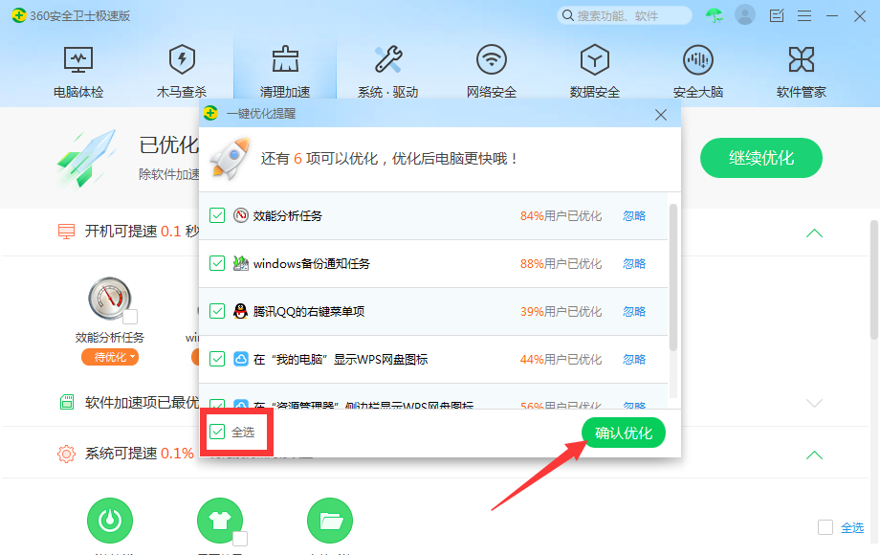
Task: Click the 系统可提速 gear icon
Action: [66, 454]
